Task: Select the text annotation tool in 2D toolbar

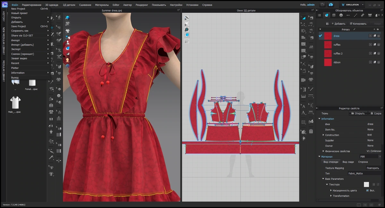Action: pyautogui.click(x=303, y=106)
